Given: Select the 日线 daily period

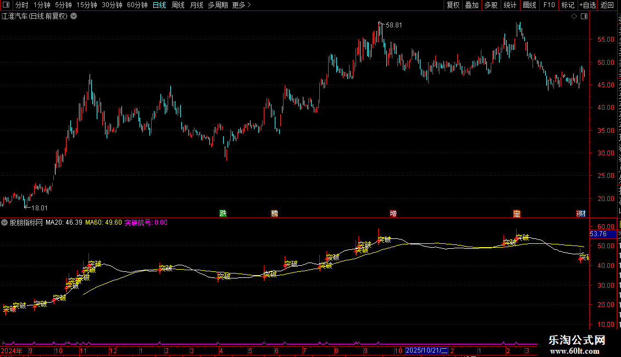Looking at the screenshot, I should pos(159,5).
